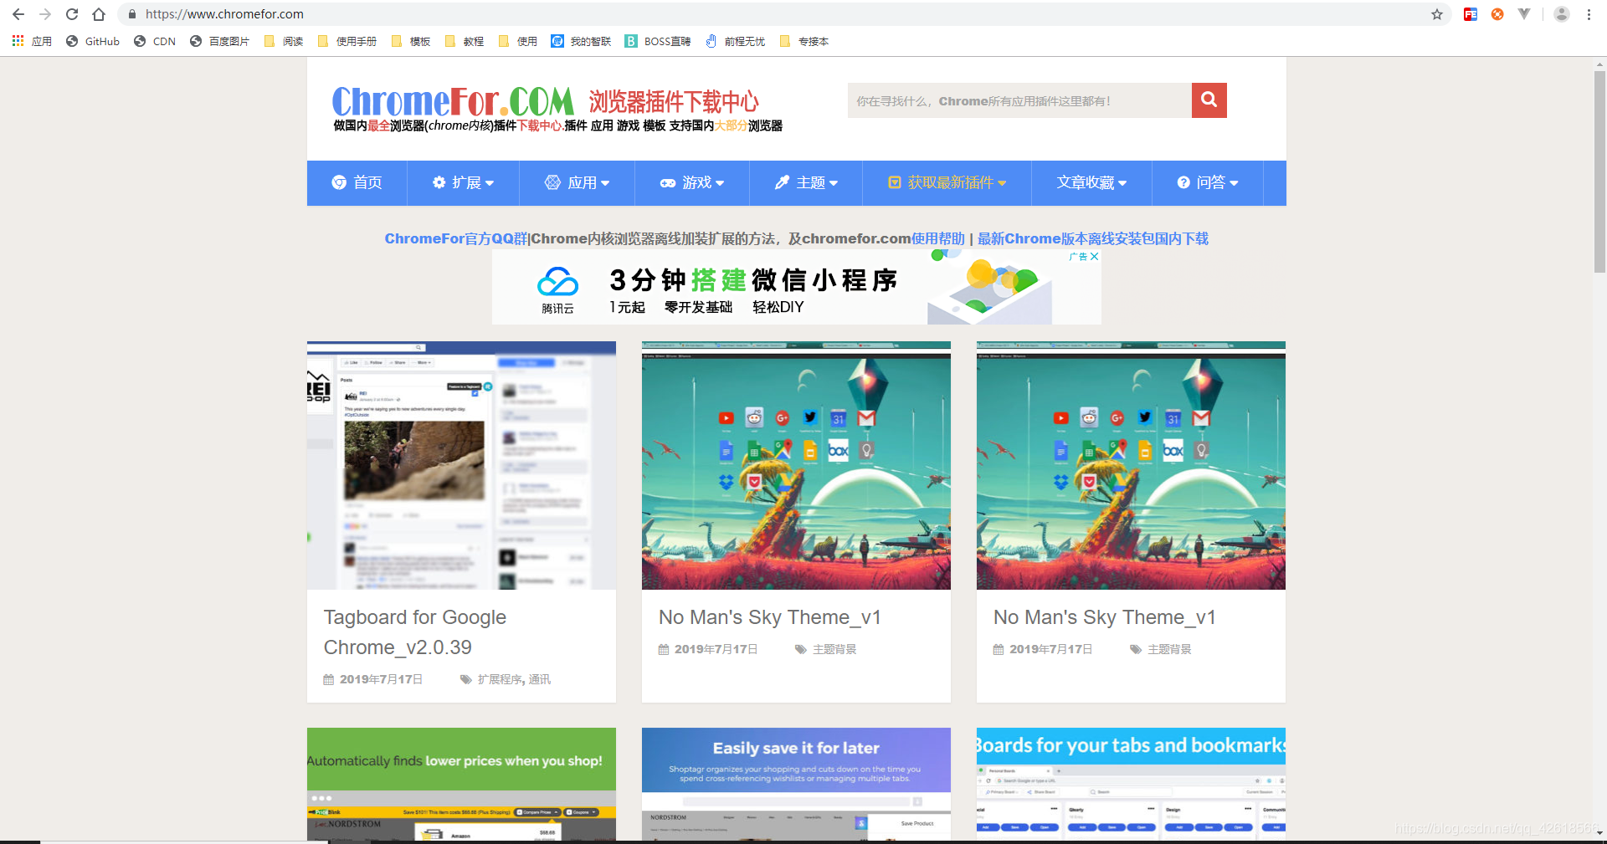This screenshot has width=1607, height=844.
Task: Open the 最新Chrome版本离线安装包国内下载 link
Action: pyautogui.click(x=1093, y=238)
